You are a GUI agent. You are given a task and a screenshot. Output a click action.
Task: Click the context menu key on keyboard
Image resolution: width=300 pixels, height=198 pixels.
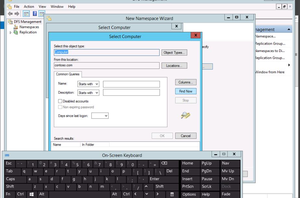(172, 194)
